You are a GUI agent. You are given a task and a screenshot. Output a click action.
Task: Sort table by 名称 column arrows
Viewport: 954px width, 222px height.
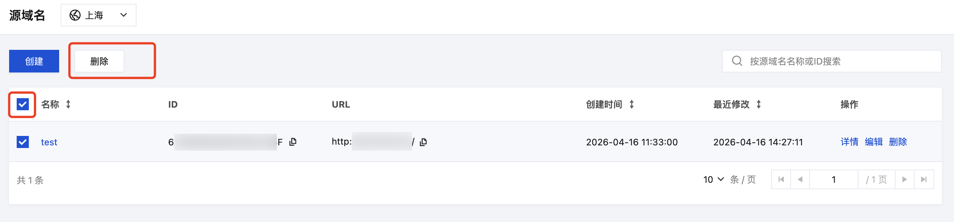(x=68, y=104)
